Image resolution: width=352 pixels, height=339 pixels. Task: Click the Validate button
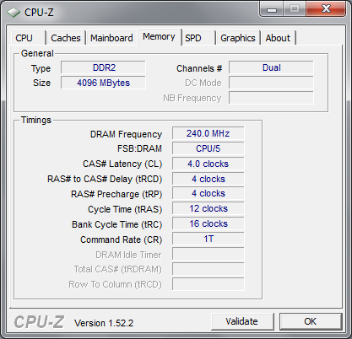click(x=242, y=321)
